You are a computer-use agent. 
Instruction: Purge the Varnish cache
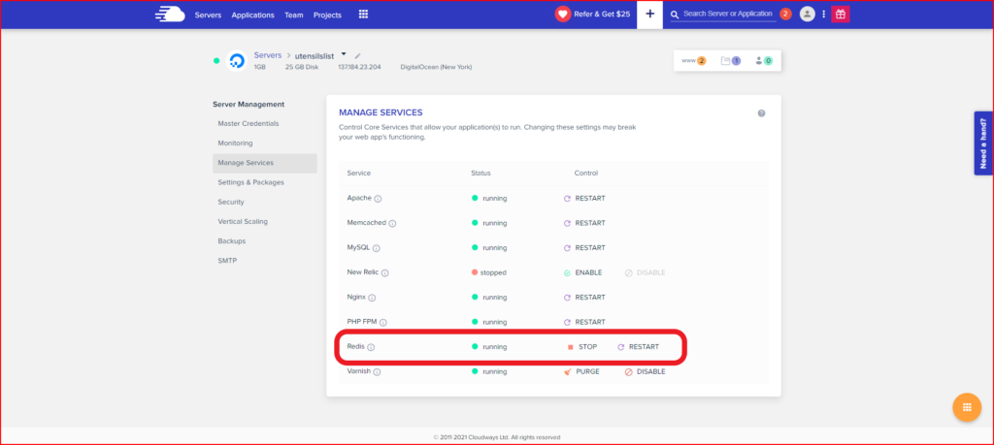[x=581, y=371]
